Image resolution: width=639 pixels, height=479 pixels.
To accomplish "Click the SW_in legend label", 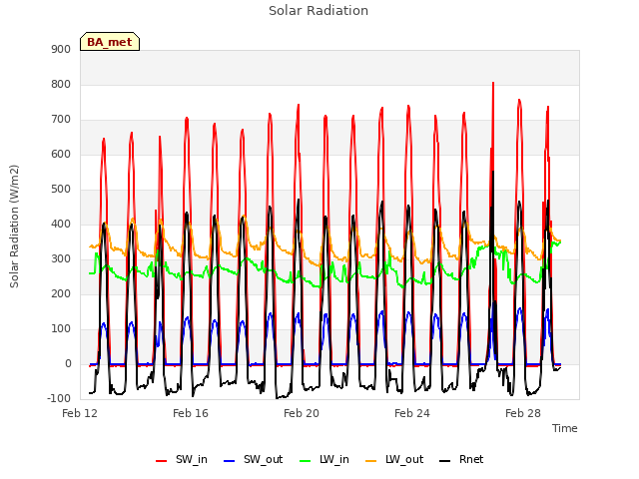I will pos(191,459).
